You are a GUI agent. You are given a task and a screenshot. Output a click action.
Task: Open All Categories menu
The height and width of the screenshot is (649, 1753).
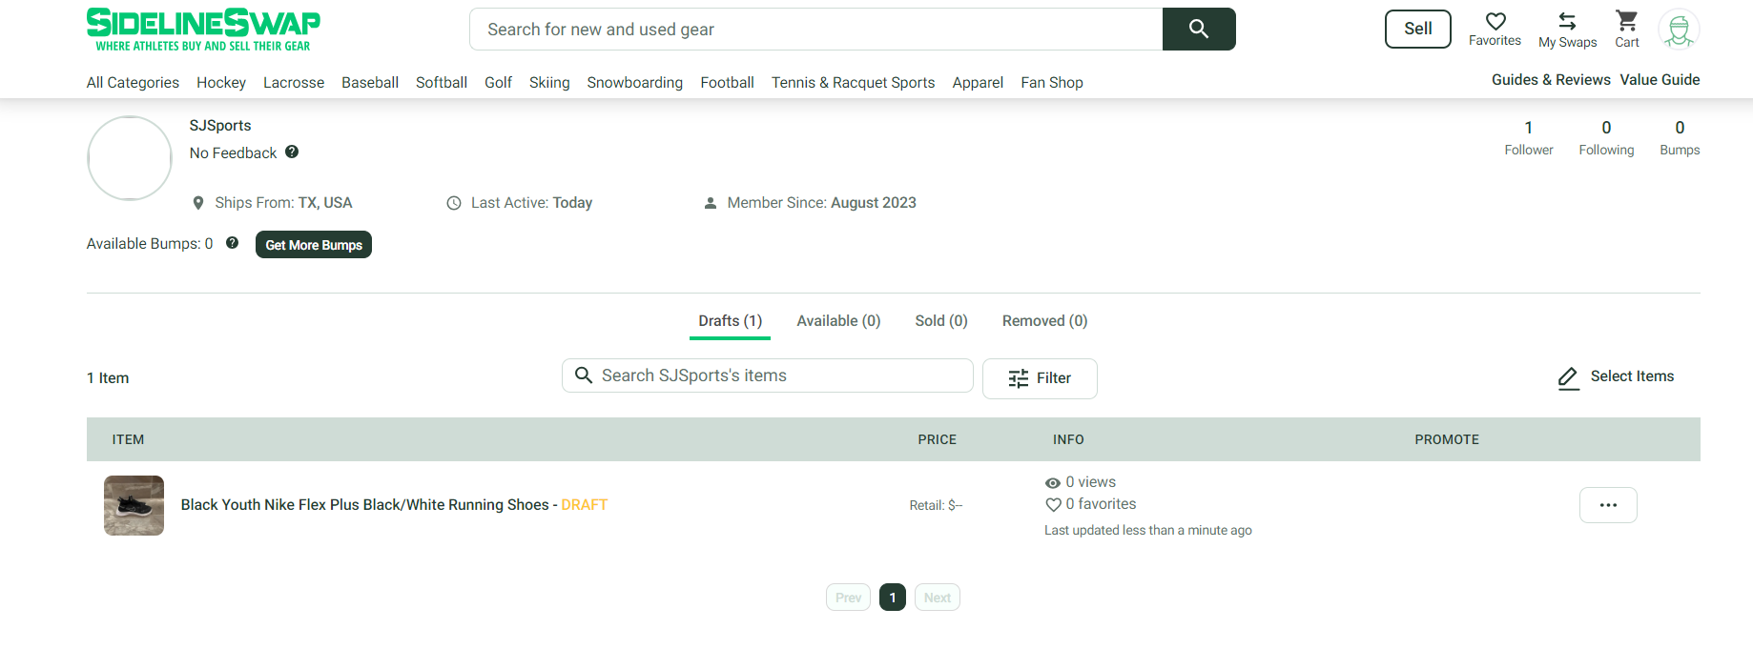click(x=133, y=83)
